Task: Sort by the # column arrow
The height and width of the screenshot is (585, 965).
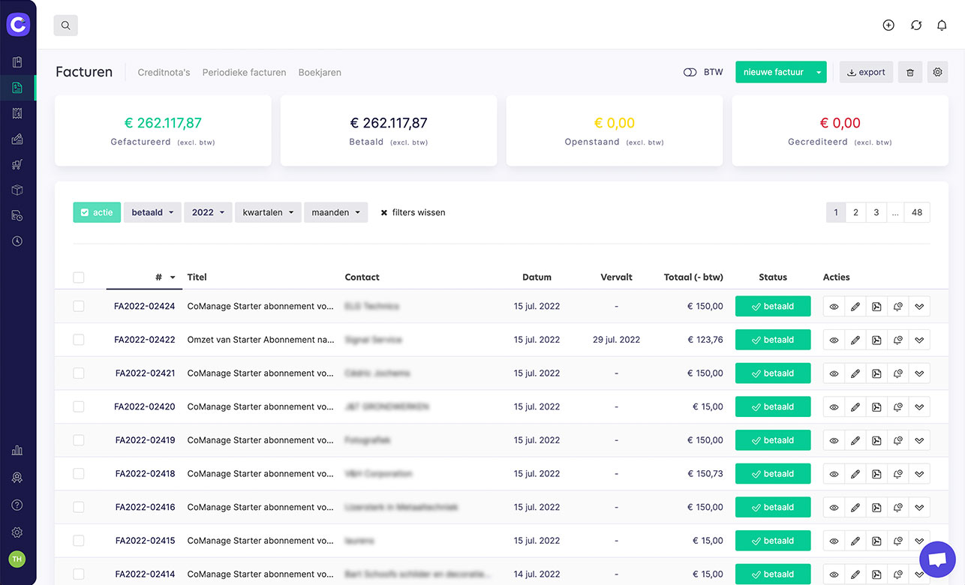Action: tap(173, 277)
